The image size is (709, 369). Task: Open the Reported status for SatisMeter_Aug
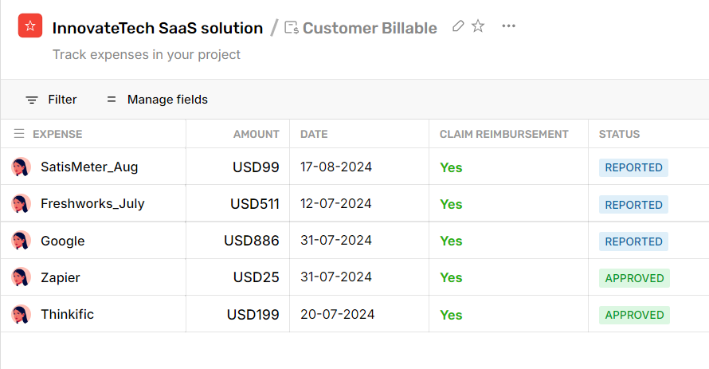click(633, 167)
